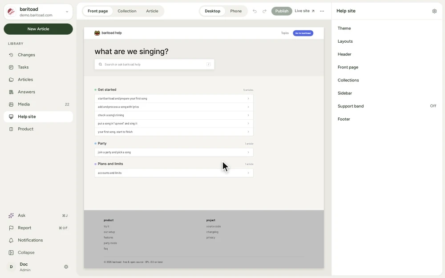Open chevron on 'your first song, start to finish'
This screenshot has height=278, width=445.
(248, 132)
